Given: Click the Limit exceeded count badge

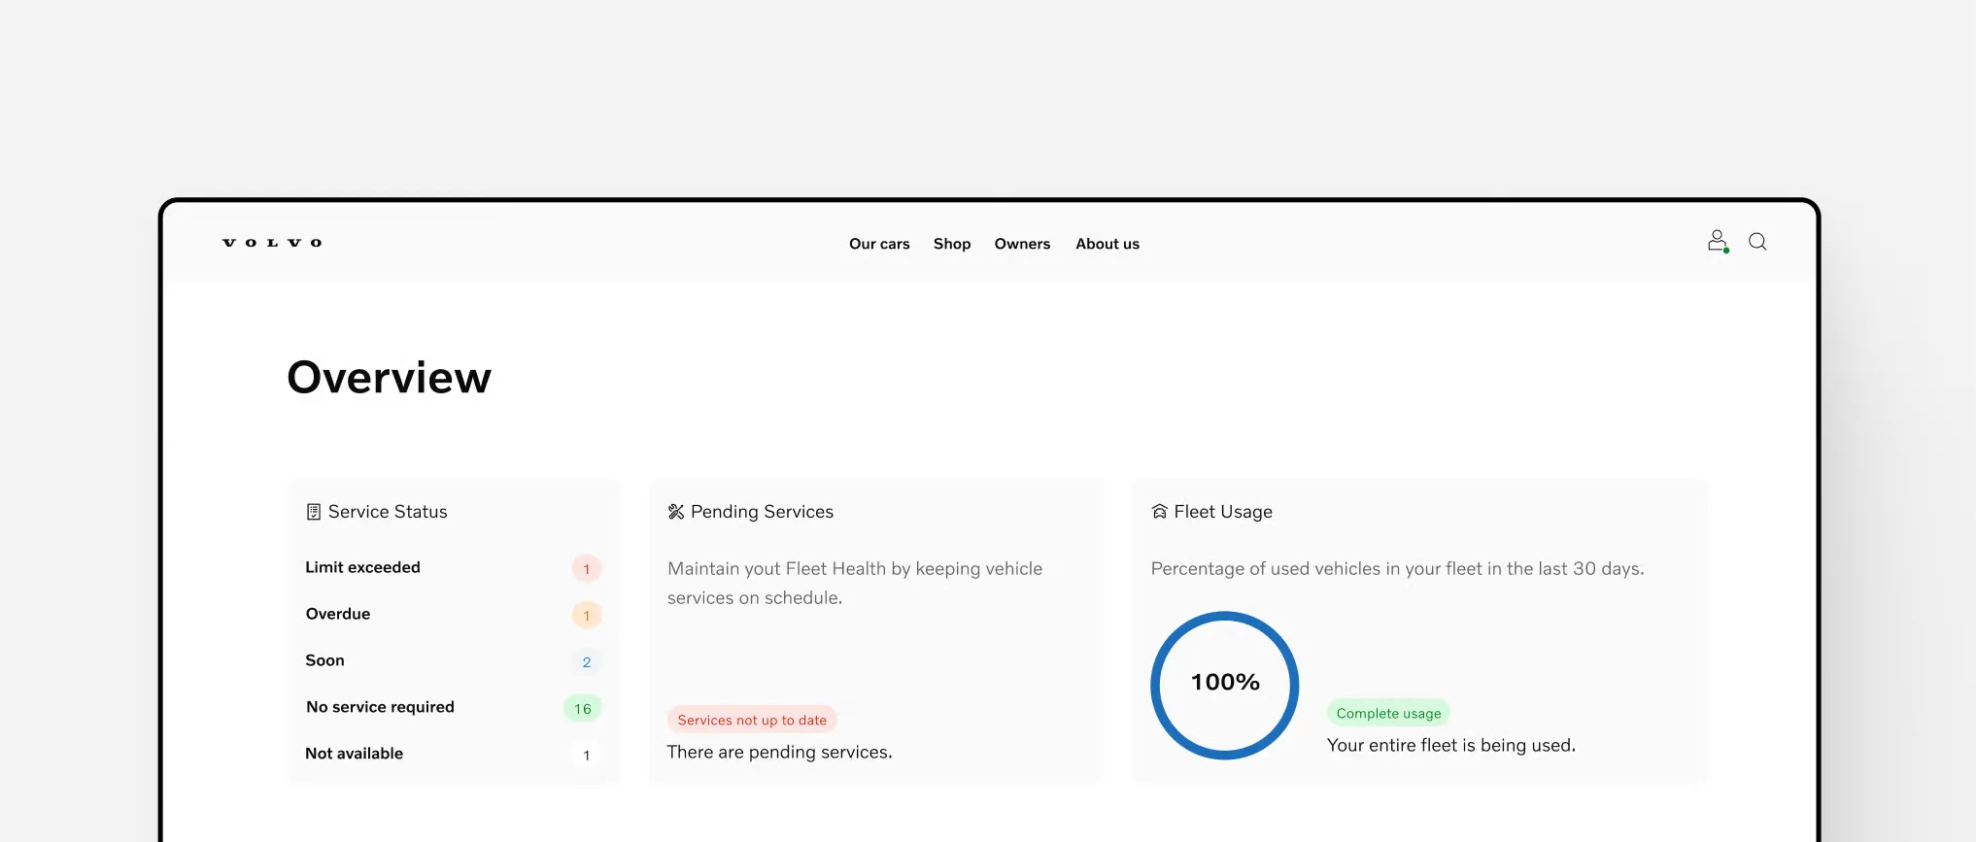Looking at the screenshot, I should pos(587,568).
